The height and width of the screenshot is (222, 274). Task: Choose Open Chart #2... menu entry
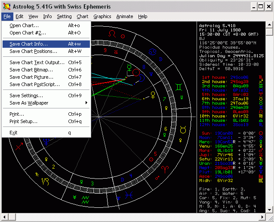click(x=46, y=33)
